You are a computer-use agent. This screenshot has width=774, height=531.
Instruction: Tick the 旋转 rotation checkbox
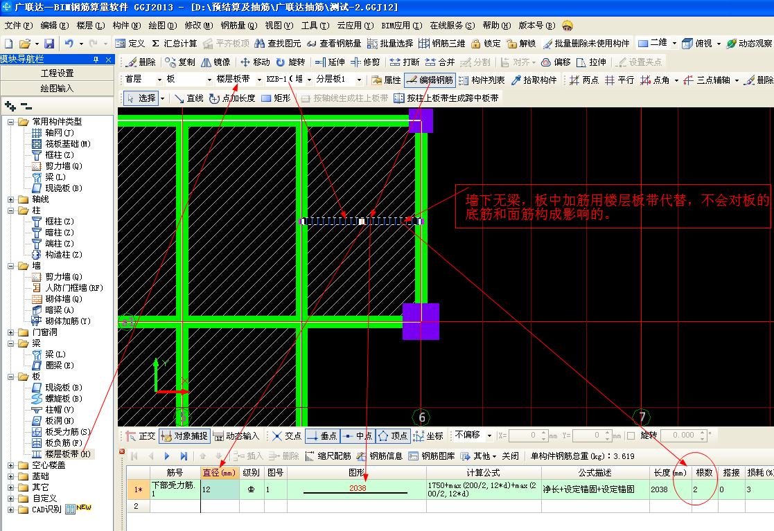(x=631, y=435)
